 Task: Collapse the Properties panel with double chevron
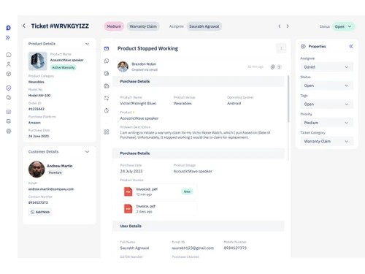click(x=351, y=46)
